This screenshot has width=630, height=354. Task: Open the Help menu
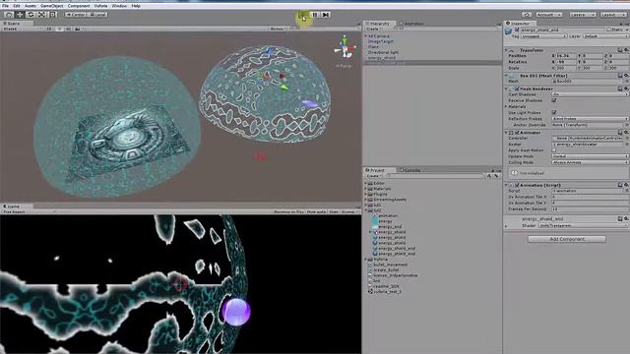pyautogui.click(x=136, y=6)
